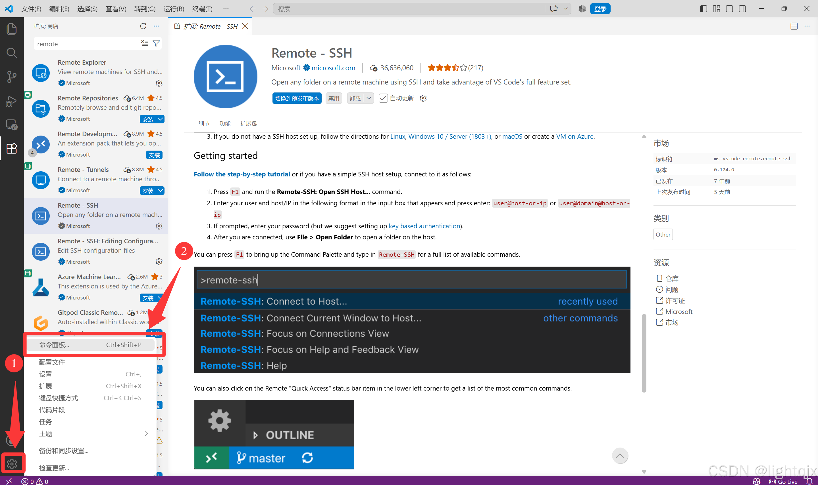Select Command Palette menu entry
This screenshot has height=485, width=818.
point(90,345)
